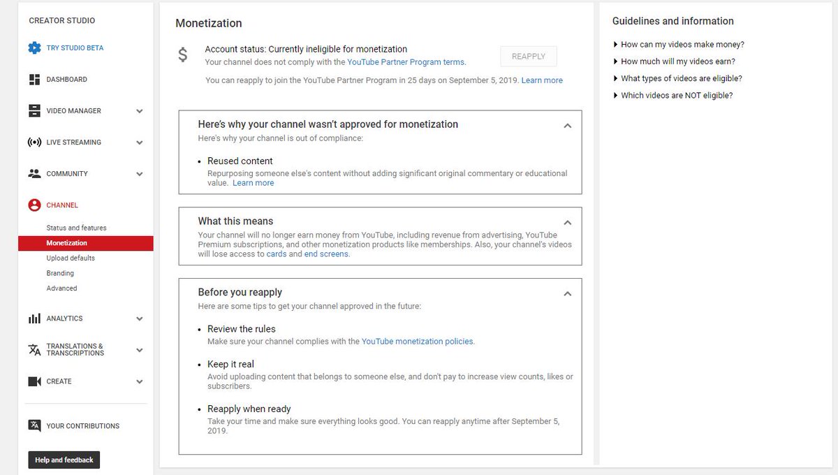Expand "What types of videos are eligible?"
Image resolution: width=838 pixels, height=475 pixels.
coord(677,78)
